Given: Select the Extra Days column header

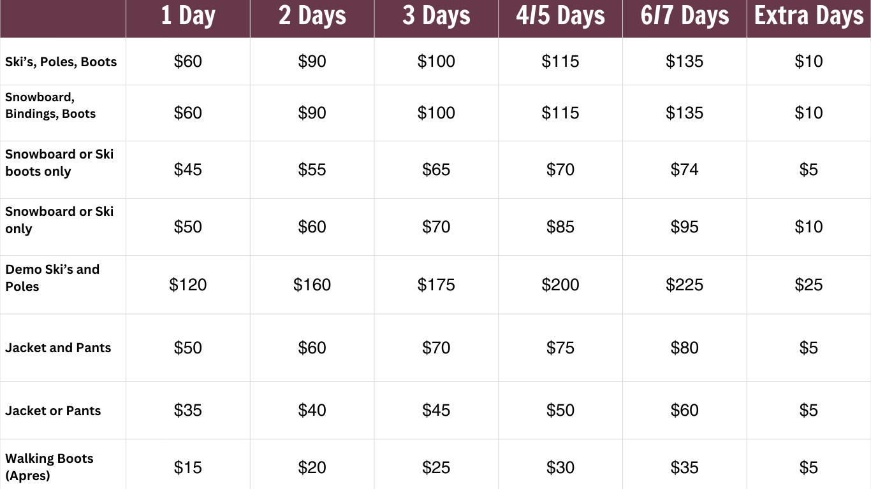Looking at the screenshot, I should tap(809, 17).
